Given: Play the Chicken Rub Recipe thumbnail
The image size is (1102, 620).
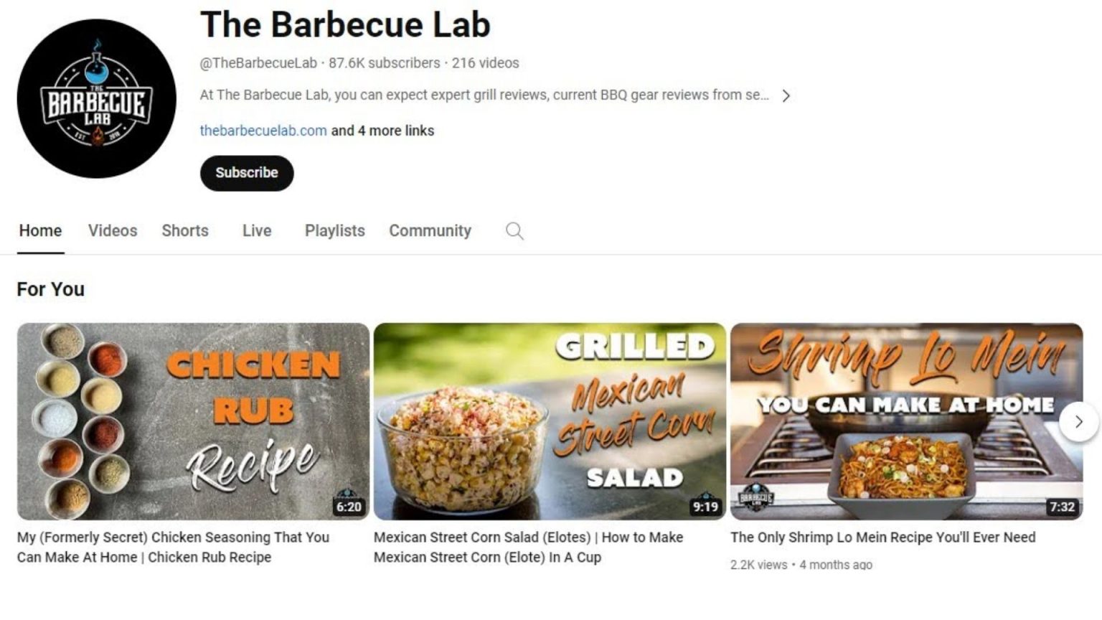Looking at the screenshot, I should (x=193, y=421).
